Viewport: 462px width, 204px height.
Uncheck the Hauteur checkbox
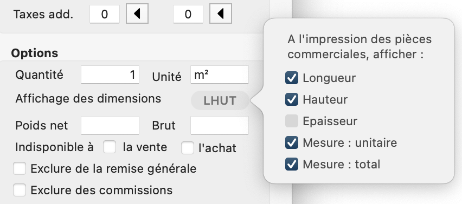(292, 100)
